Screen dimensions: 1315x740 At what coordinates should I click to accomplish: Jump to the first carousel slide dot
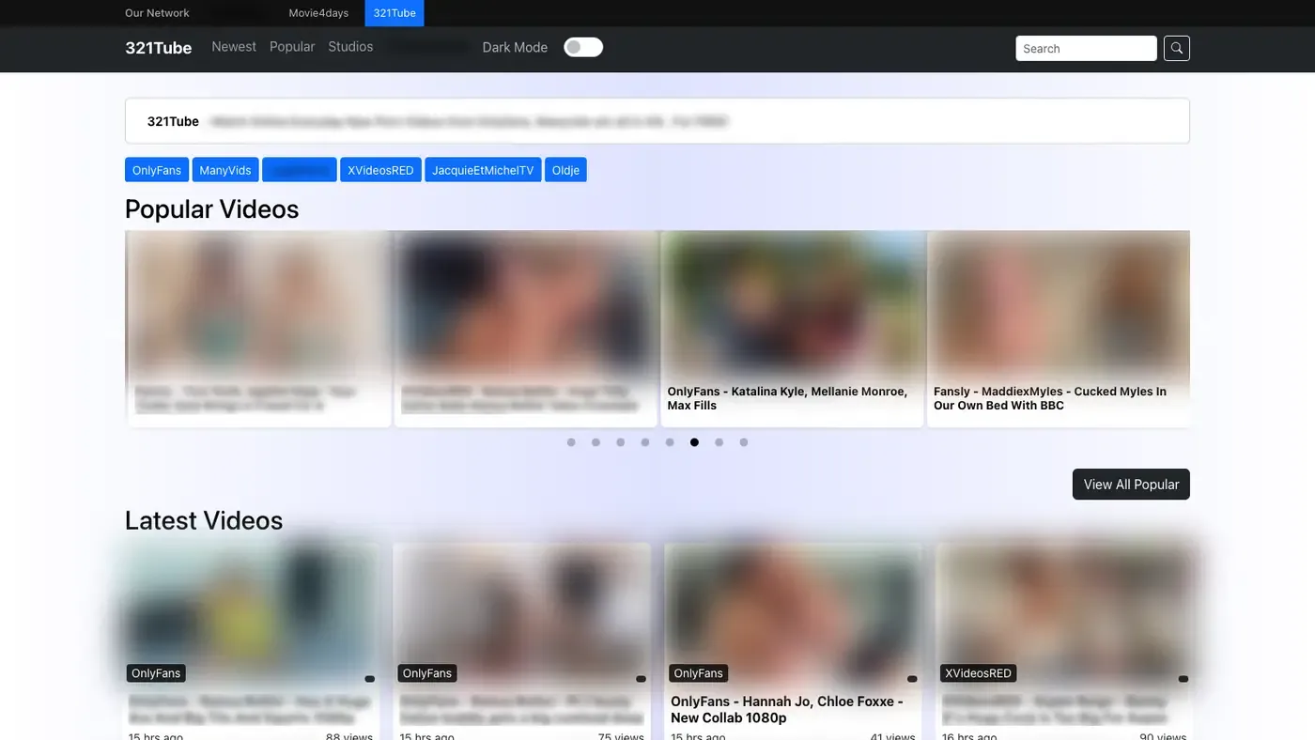pos(571,442)
